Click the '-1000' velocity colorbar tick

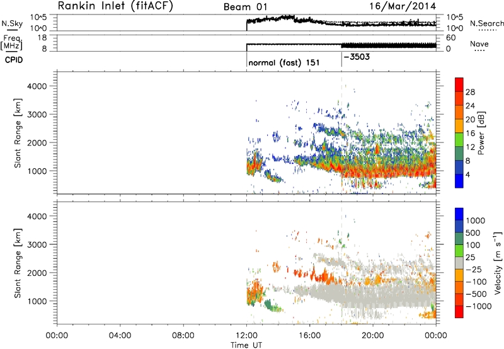(479, 306)
